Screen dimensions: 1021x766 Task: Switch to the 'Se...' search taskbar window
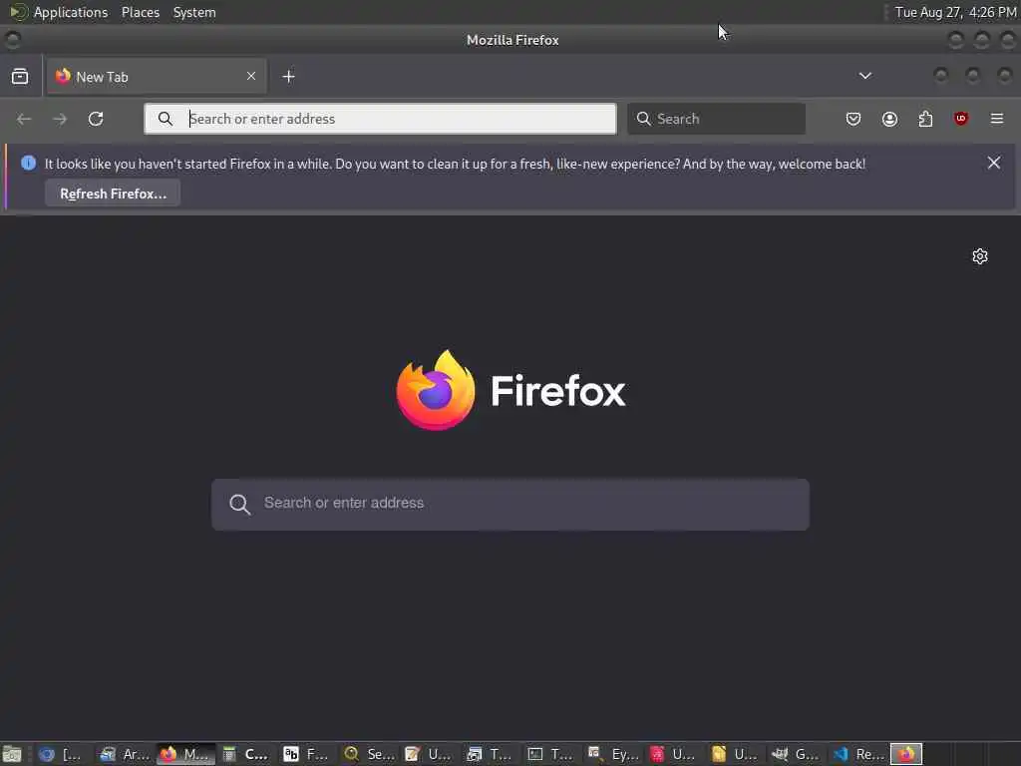coord(369,754)
